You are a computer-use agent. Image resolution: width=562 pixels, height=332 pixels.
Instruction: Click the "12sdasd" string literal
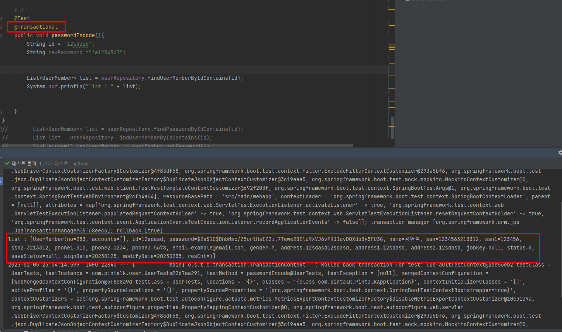coord(78,44)
